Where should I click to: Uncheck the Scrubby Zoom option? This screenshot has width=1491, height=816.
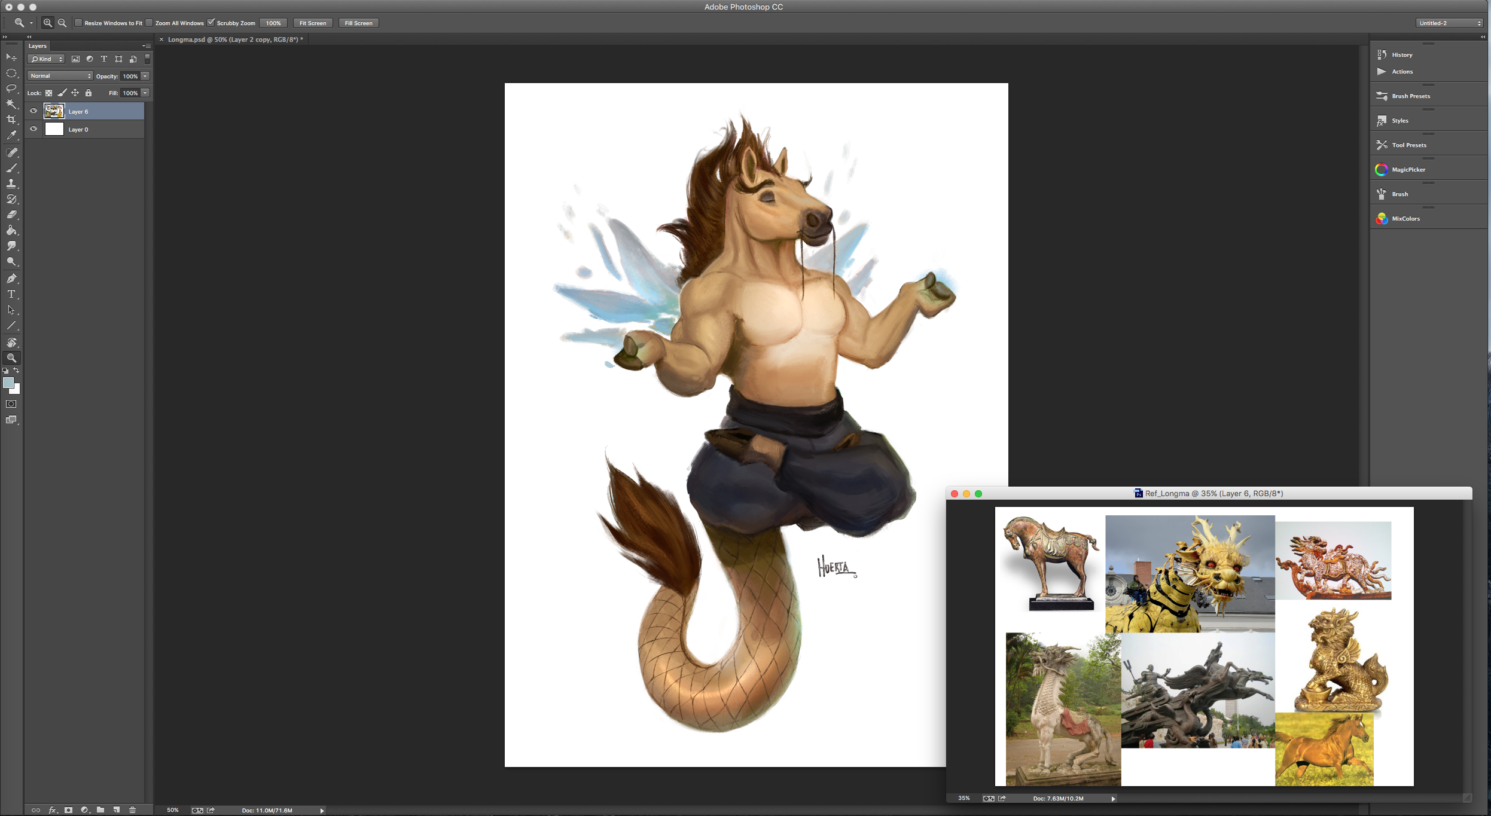coord(211,23)
